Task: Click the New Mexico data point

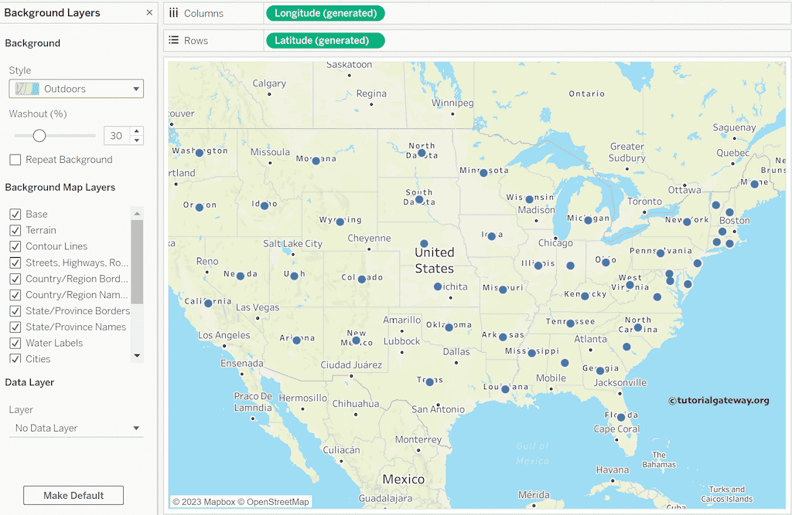Action: pos(356,341)
